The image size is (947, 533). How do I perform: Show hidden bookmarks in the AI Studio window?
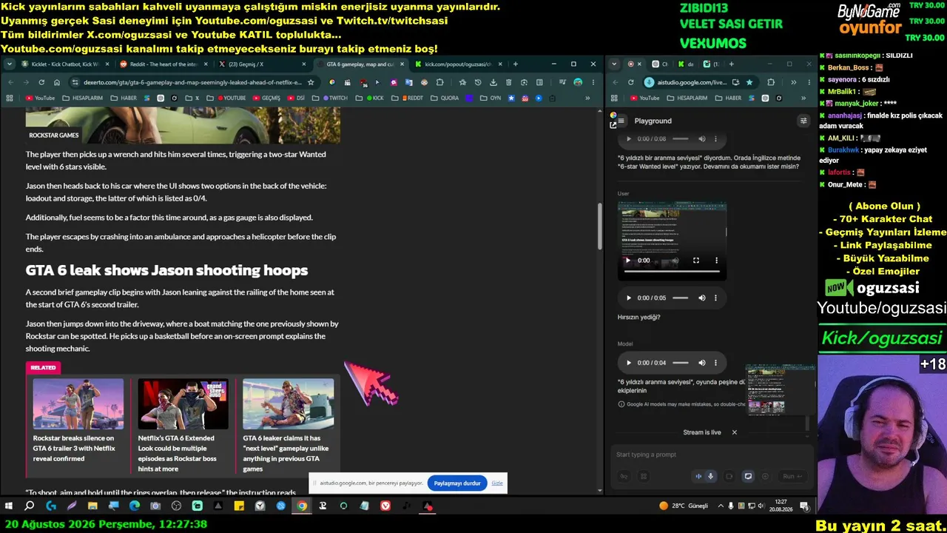(x=803, y=98)
